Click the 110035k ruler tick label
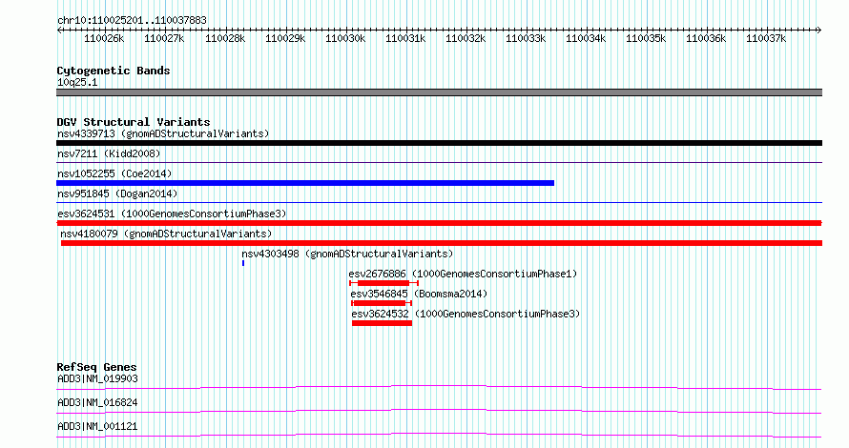The width and height of the screenshot is (849, 448). click(646, 38)
